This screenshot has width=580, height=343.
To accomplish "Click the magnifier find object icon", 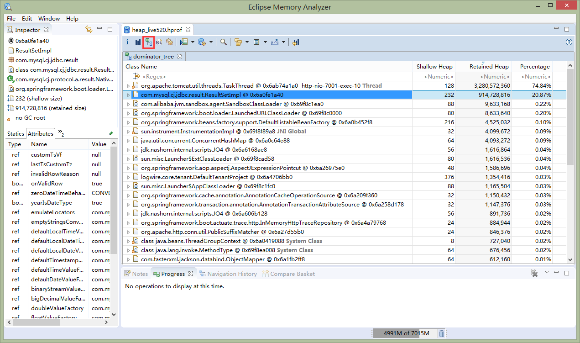I will tap(224, 42).
